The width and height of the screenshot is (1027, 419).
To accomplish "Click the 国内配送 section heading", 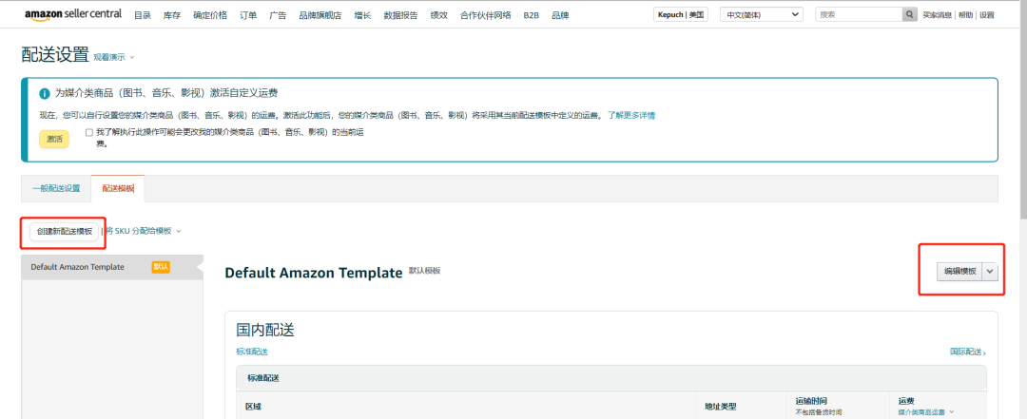I will point(265,330).
